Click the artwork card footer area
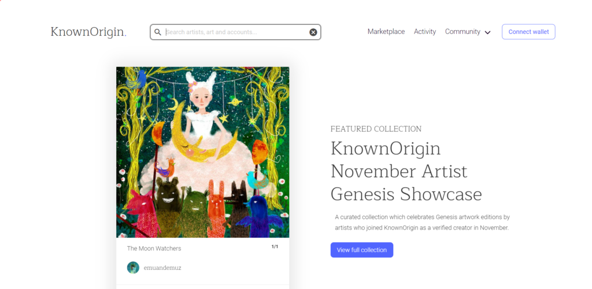 tap(203, 261)
